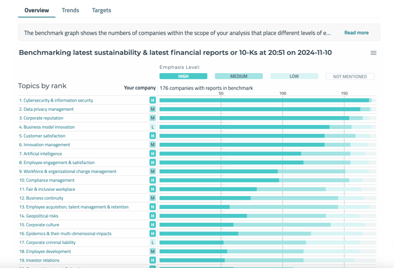The height and width of the screenshot is (268, 394).
Task: Click the H badge beside Investor relations
Action: (x=152, y=260)
